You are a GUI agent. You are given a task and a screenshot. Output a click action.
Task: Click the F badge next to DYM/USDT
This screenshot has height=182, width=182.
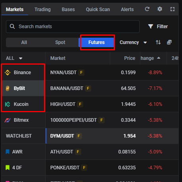click(79, 136)
